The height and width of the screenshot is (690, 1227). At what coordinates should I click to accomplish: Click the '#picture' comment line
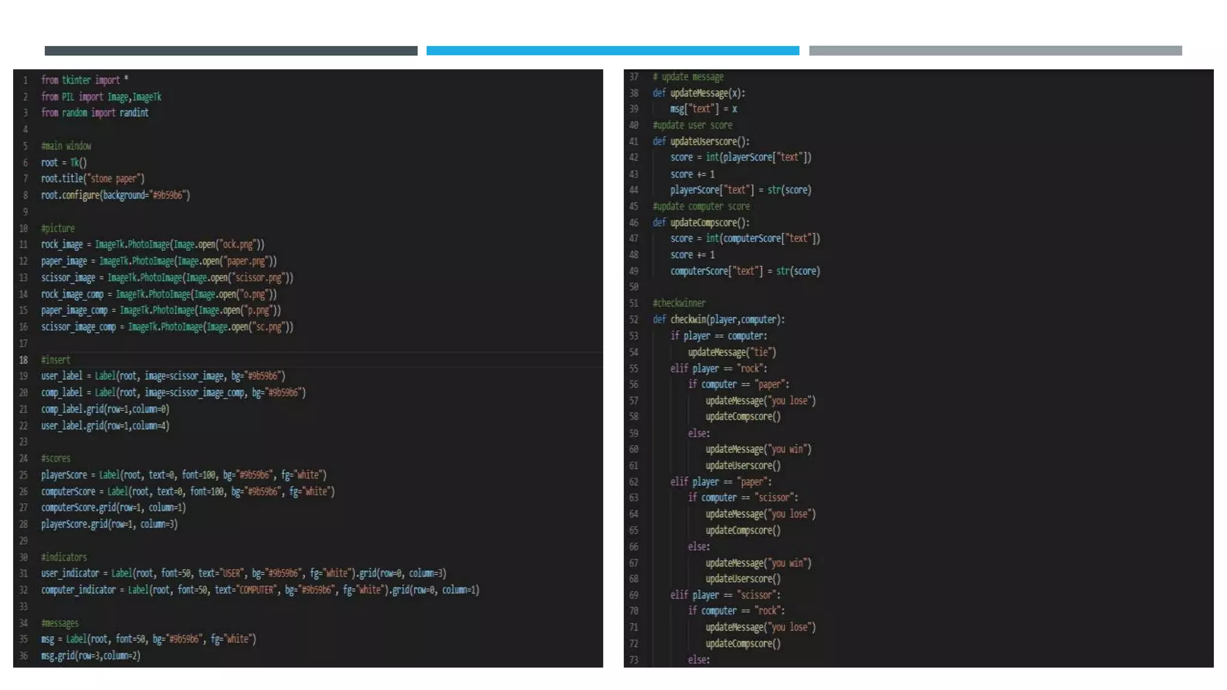pyautogui.click(x=58, y=228)
